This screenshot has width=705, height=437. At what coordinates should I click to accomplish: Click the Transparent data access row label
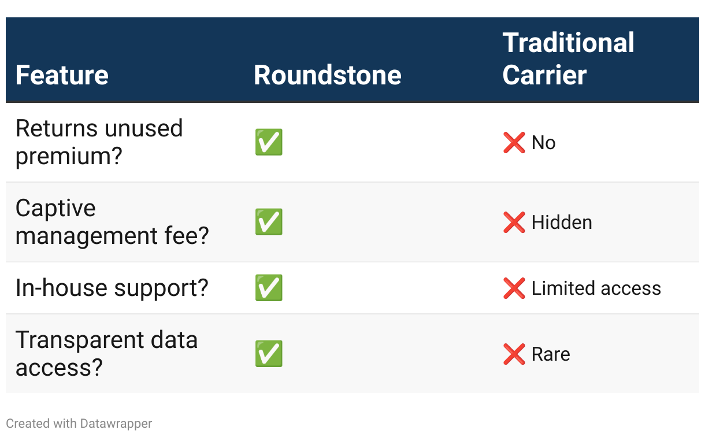point(106,354)
